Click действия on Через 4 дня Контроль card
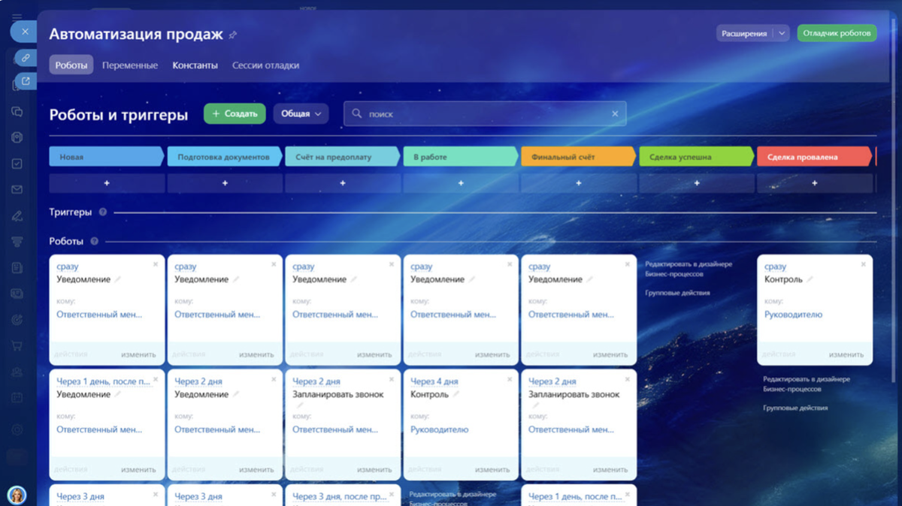The height and width of the screenshot is (506, 902). 425,469
